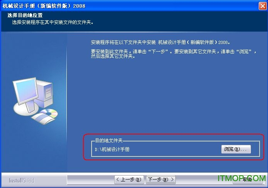Select the D:\机械设计手册 destination path text

[112, 149]
